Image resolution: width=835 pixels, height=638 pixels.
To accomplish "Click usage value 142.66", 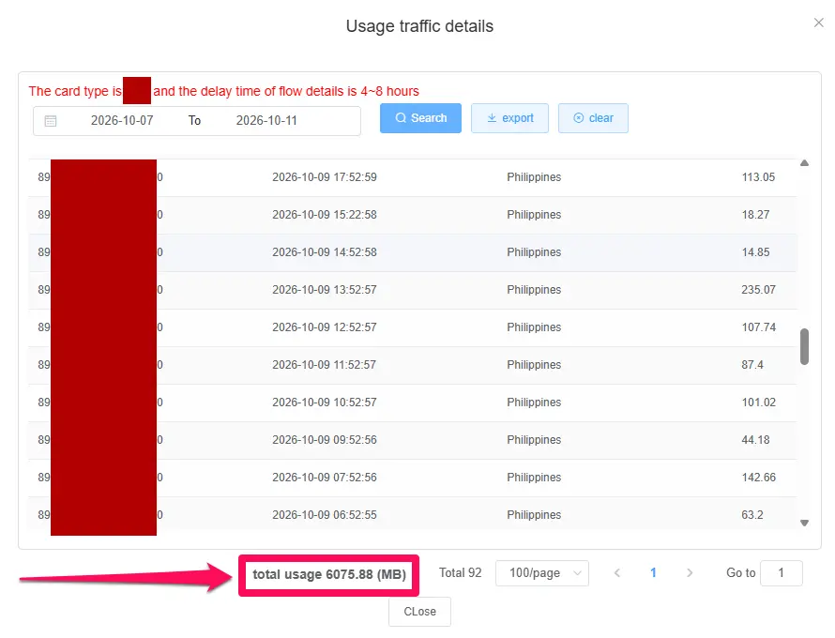I will click(x=759, y=478).
